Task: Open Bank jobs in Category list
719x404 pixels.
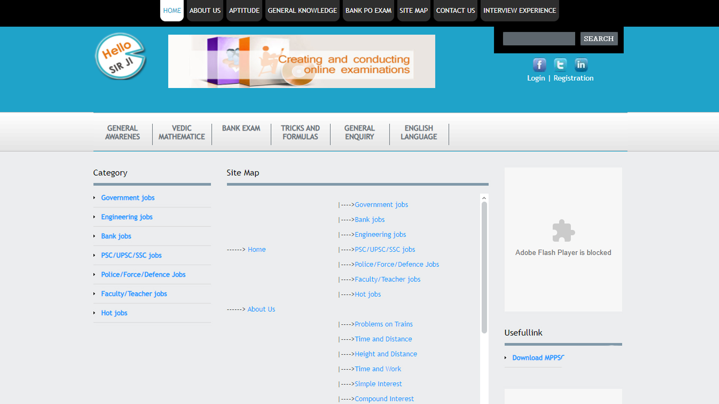Action: pyautogui.click(x=116, y=236)
